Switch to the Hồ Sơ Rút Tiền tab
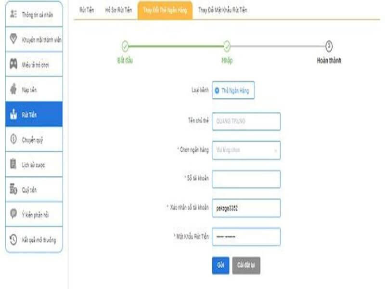This screenshot has width=385, height=289. coord(118,10)
